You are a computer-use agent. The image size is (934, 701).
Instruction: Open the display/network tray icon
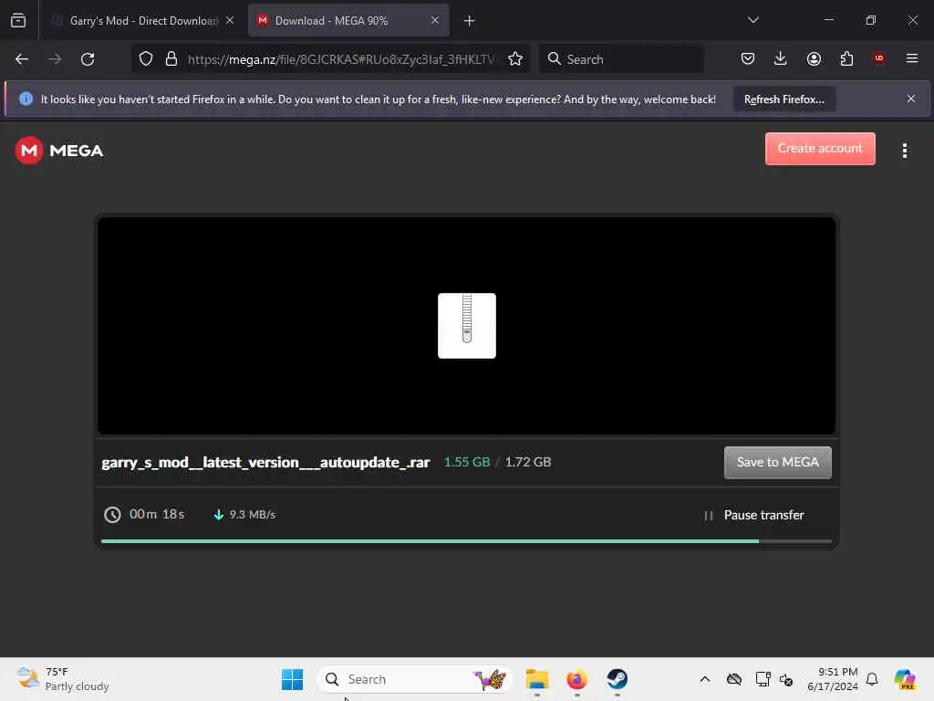pos(763,679)
